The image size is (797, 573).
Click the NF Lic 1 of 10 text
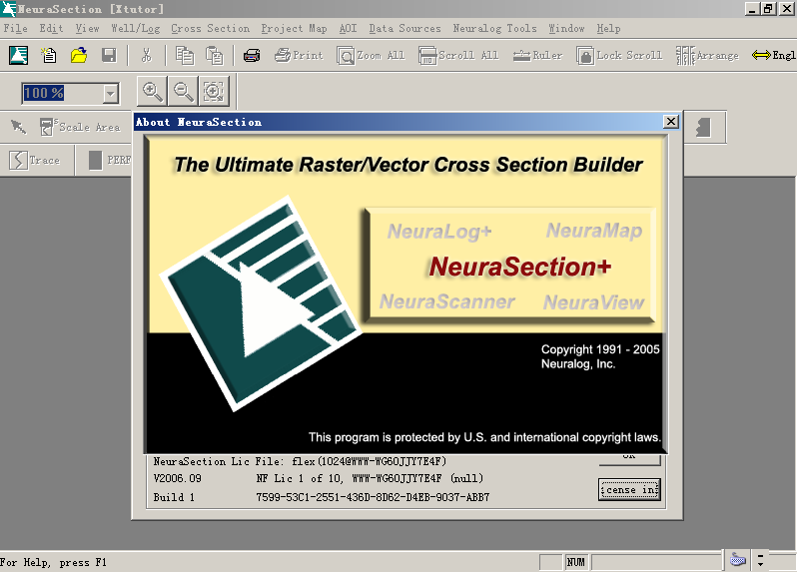click(370, 478)
